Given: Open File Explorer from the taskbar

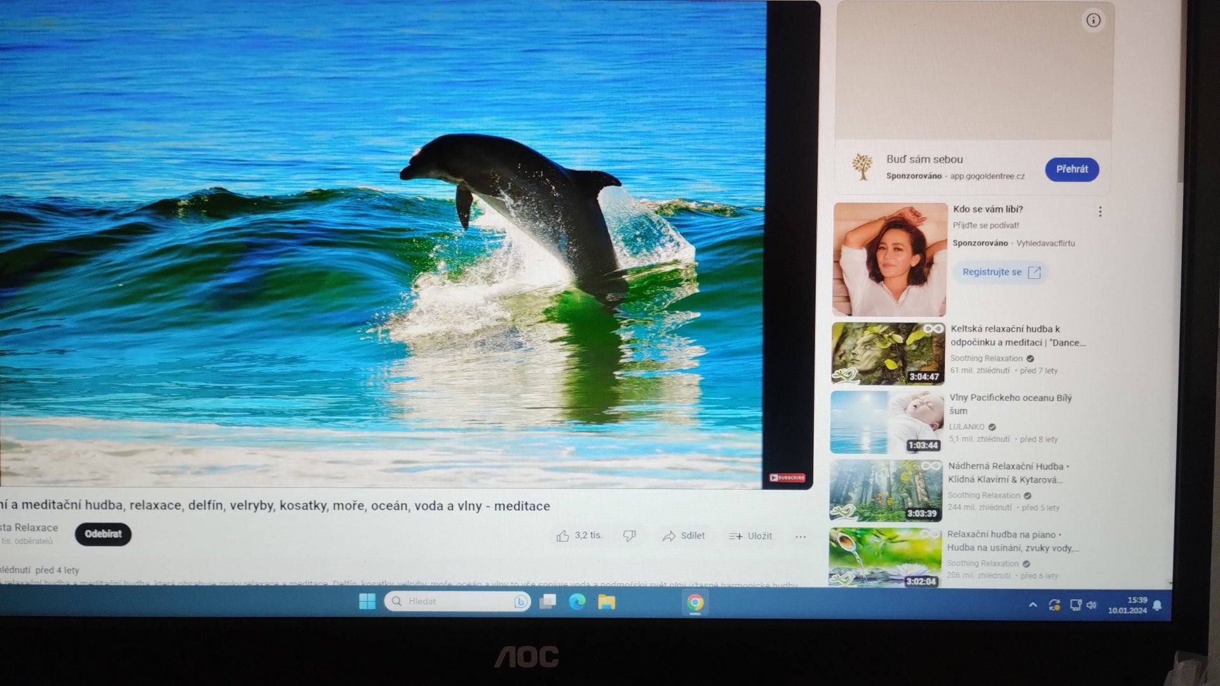Looking at the screenshot, I should point(606,602).
